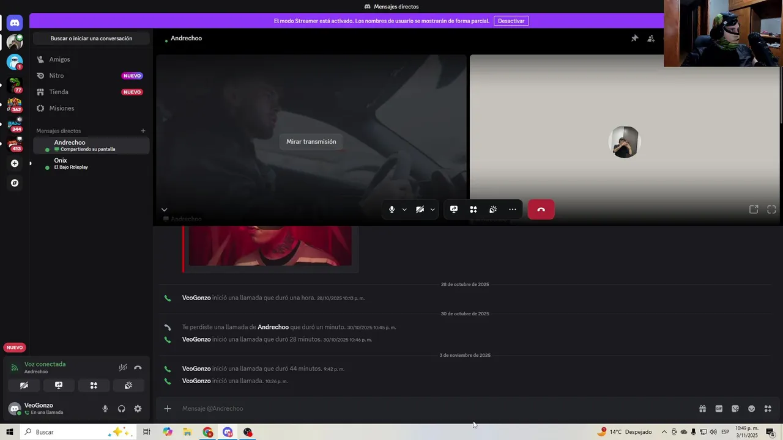
Task: Create new DM with plus icon
Action: [143, 131]
